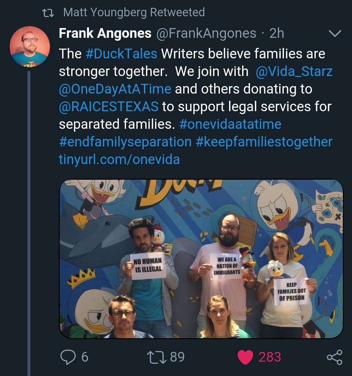Enlarge the DuckTales writers photo

tap(201, 259)
